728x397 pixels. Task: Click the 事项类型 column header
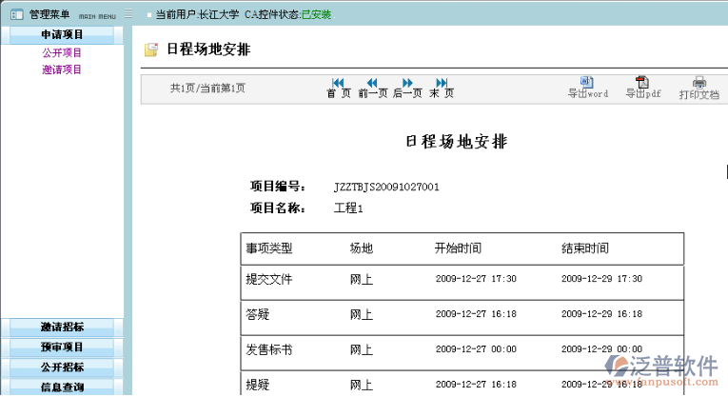269,248
